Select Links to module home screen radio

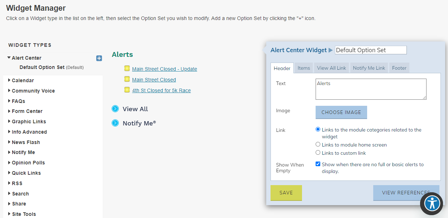[318, 144]
